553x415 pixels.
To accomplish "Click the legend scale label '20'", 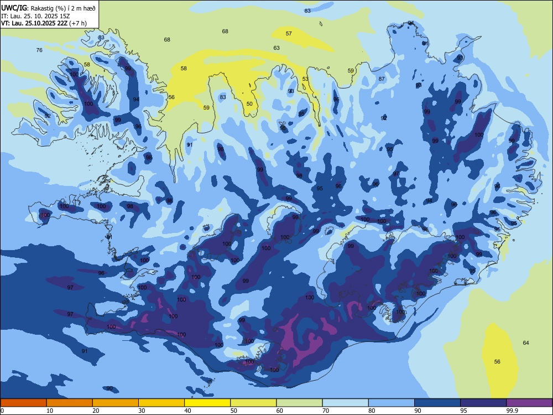I will 96,411.
